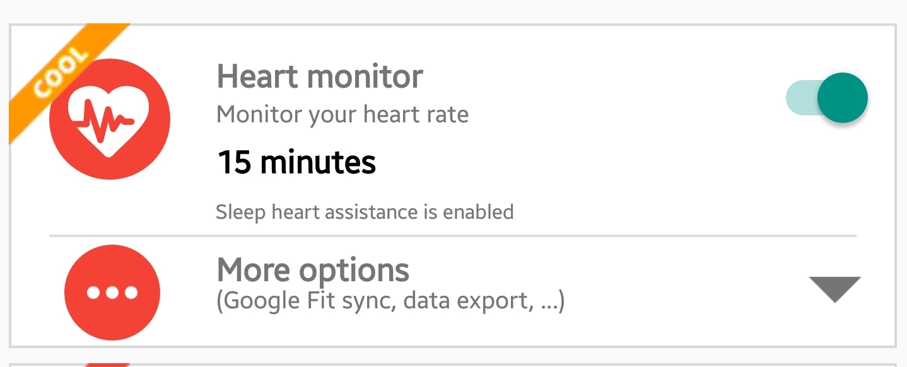Image resolution: width=907 pixels, height=367 pixels.
Task: Change the 15 minutes interval value
Action: coord(296,163)
